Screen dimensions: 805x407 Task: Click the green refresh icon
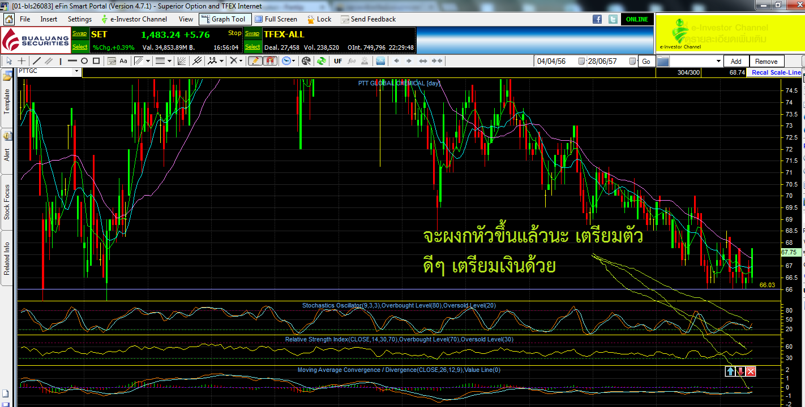321,61
